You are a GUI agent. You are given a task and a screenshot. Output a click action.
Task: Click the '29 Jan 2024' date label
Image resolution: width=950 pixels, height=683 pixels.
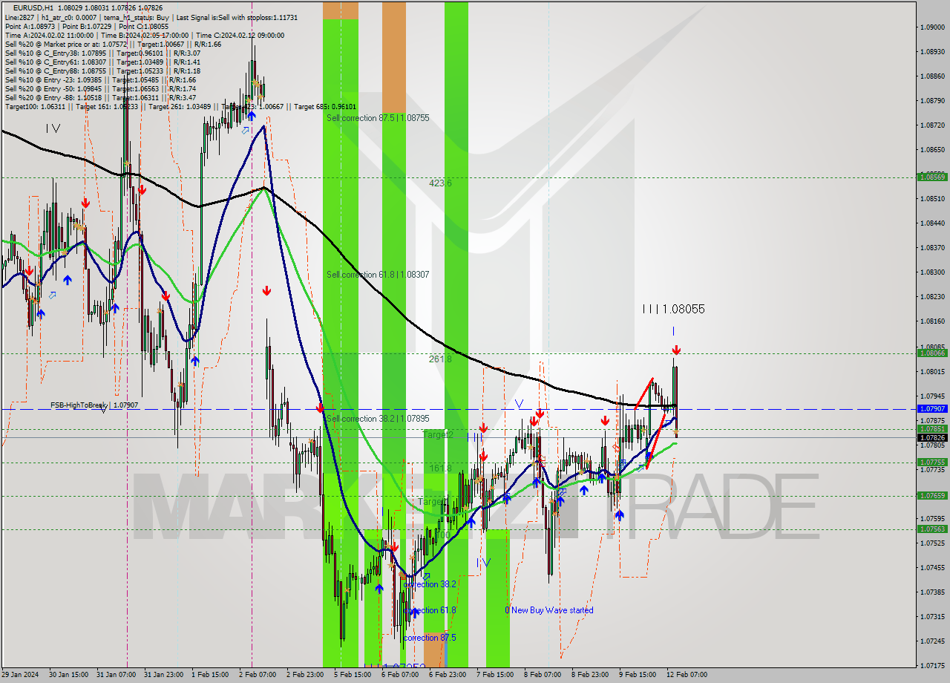point(20,675)
